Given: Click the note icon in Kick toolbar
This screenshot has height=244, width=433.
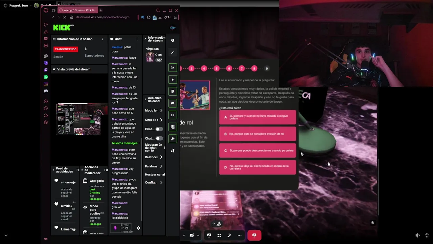Looking at the screenshot, I should [x=173, y=91].
